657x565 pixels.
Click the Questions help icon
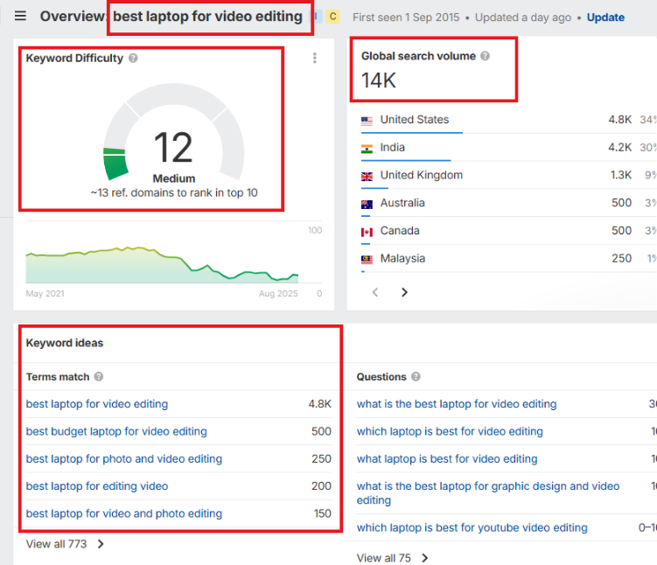pos(416,377)
